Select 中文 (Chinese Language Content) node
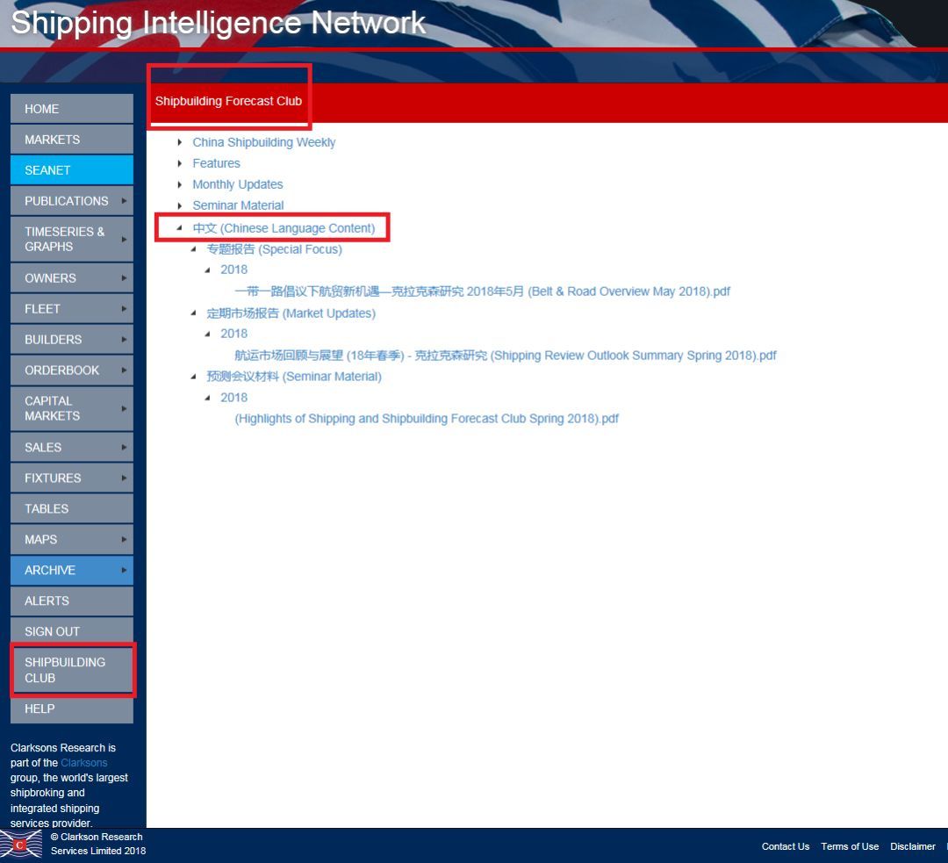The width and height of the screenshot is (948, 863). (284, 228)
